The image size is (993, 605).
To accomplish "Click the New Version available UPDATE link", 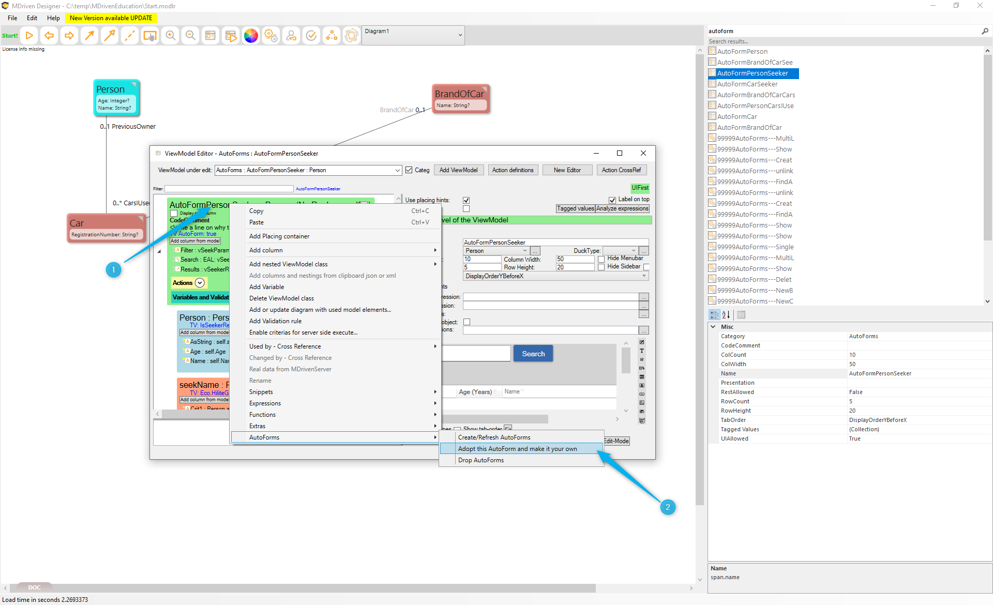I will tap(111, 18).
